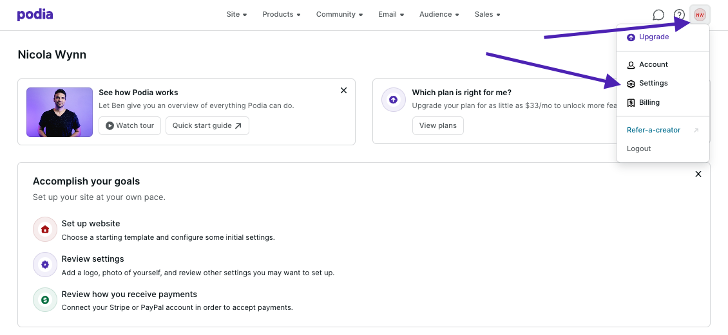Open Review how you receive payments

pyautogui.click(x=129, y=294)
